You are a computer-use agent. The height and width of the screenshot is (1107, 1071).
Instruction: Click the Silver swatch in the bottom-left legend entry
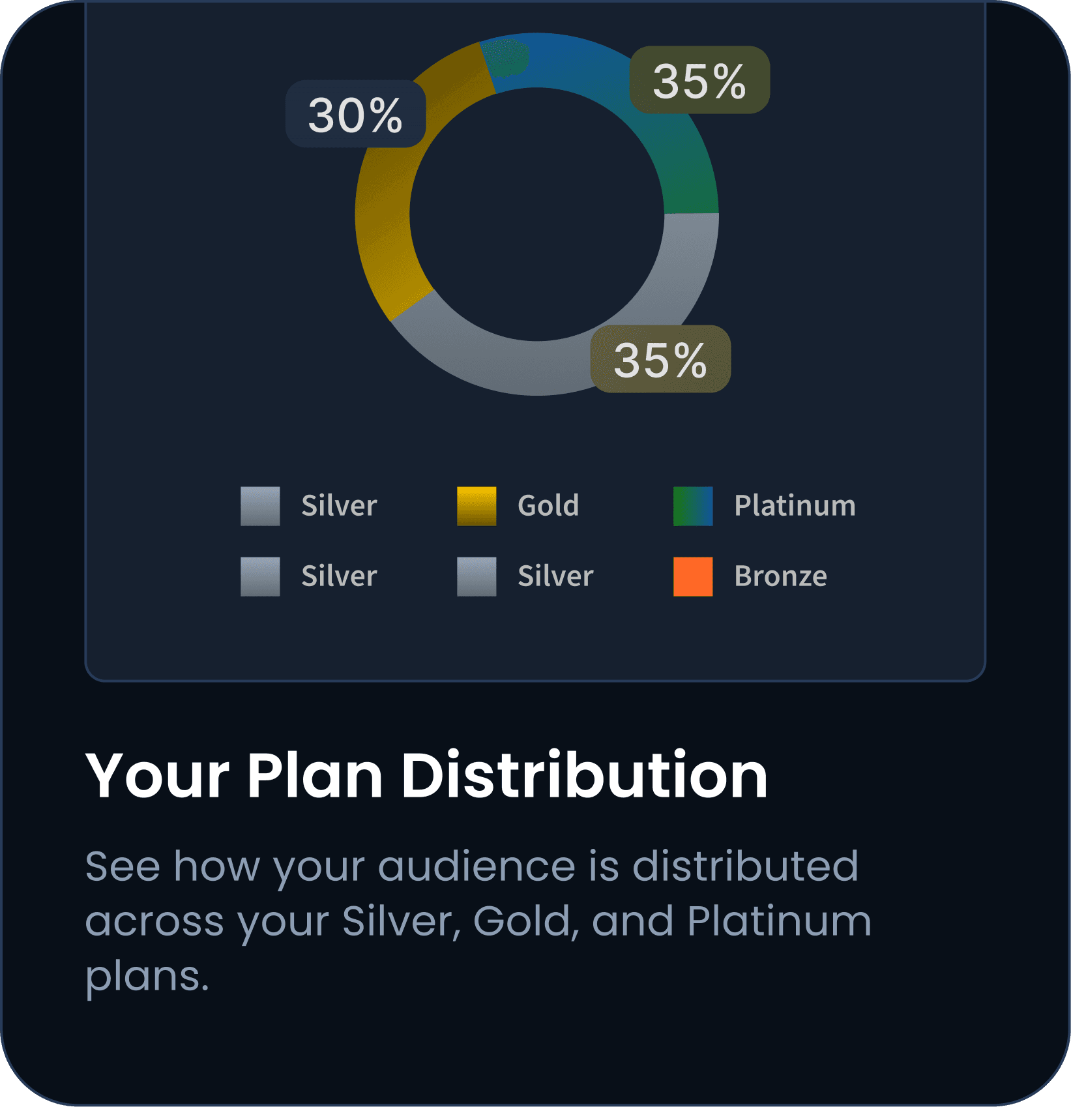[x=260, y=576]
